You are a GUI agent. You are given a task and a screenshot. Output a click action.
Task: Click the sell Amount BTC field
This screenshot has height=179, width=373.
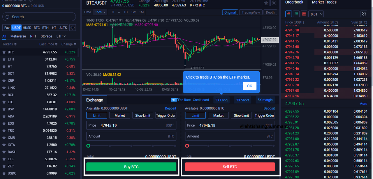230,136
